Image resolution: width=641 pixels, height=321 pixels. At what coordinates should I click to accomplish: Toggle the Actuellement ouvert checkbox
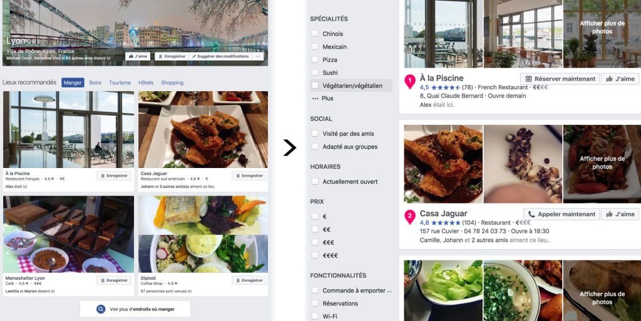coord(315,182)
